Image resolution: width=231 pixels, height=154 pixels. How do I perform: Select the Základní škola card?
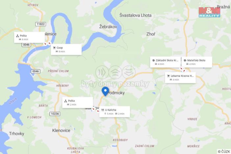(x=166, y=62)
